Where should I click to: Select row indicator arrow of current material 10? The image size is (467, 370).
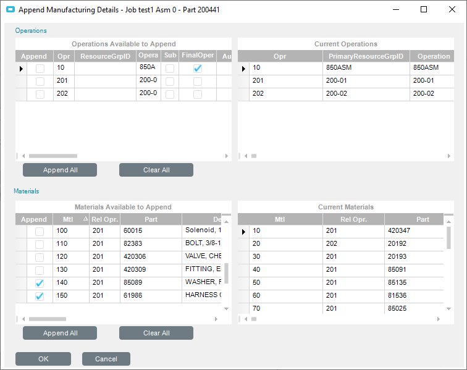(243, 232)
